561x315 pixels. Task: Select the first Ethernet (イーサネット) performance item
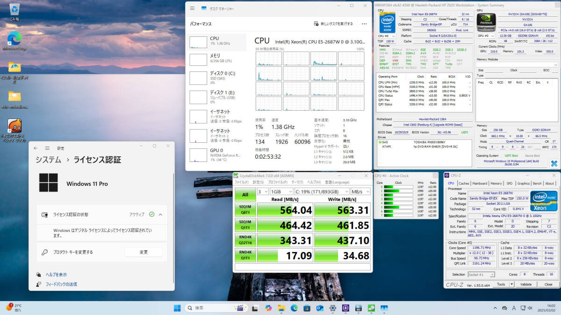click(217, 116)
